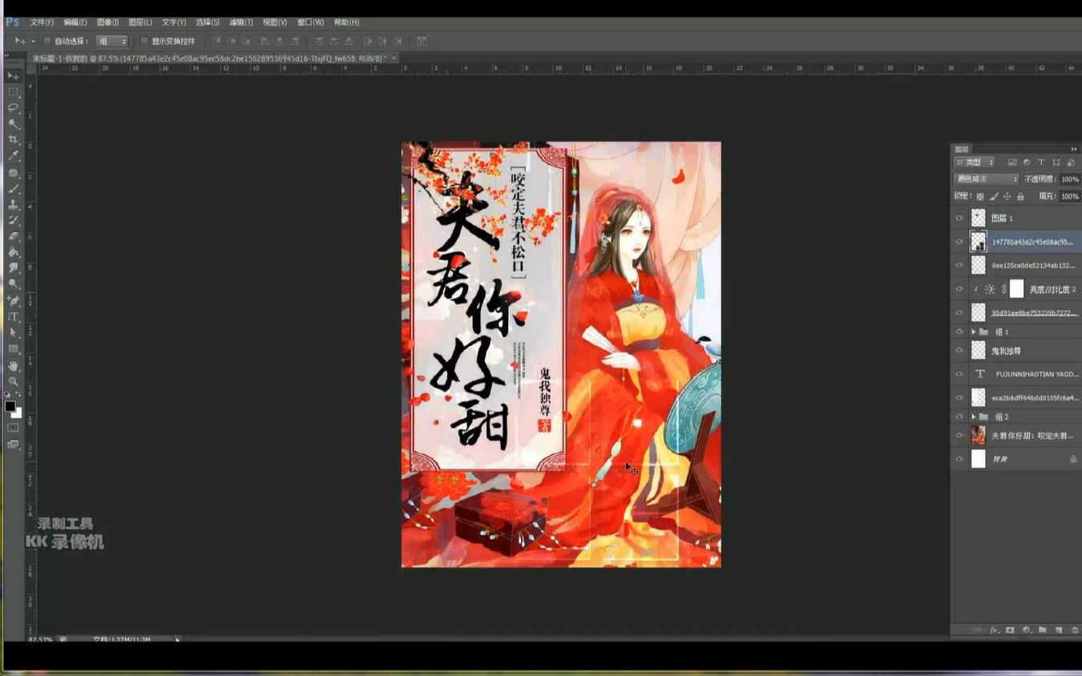Select the Move tool in the toolbox
Viewport: 1082px width, 676px height.
tap(13, 75)
